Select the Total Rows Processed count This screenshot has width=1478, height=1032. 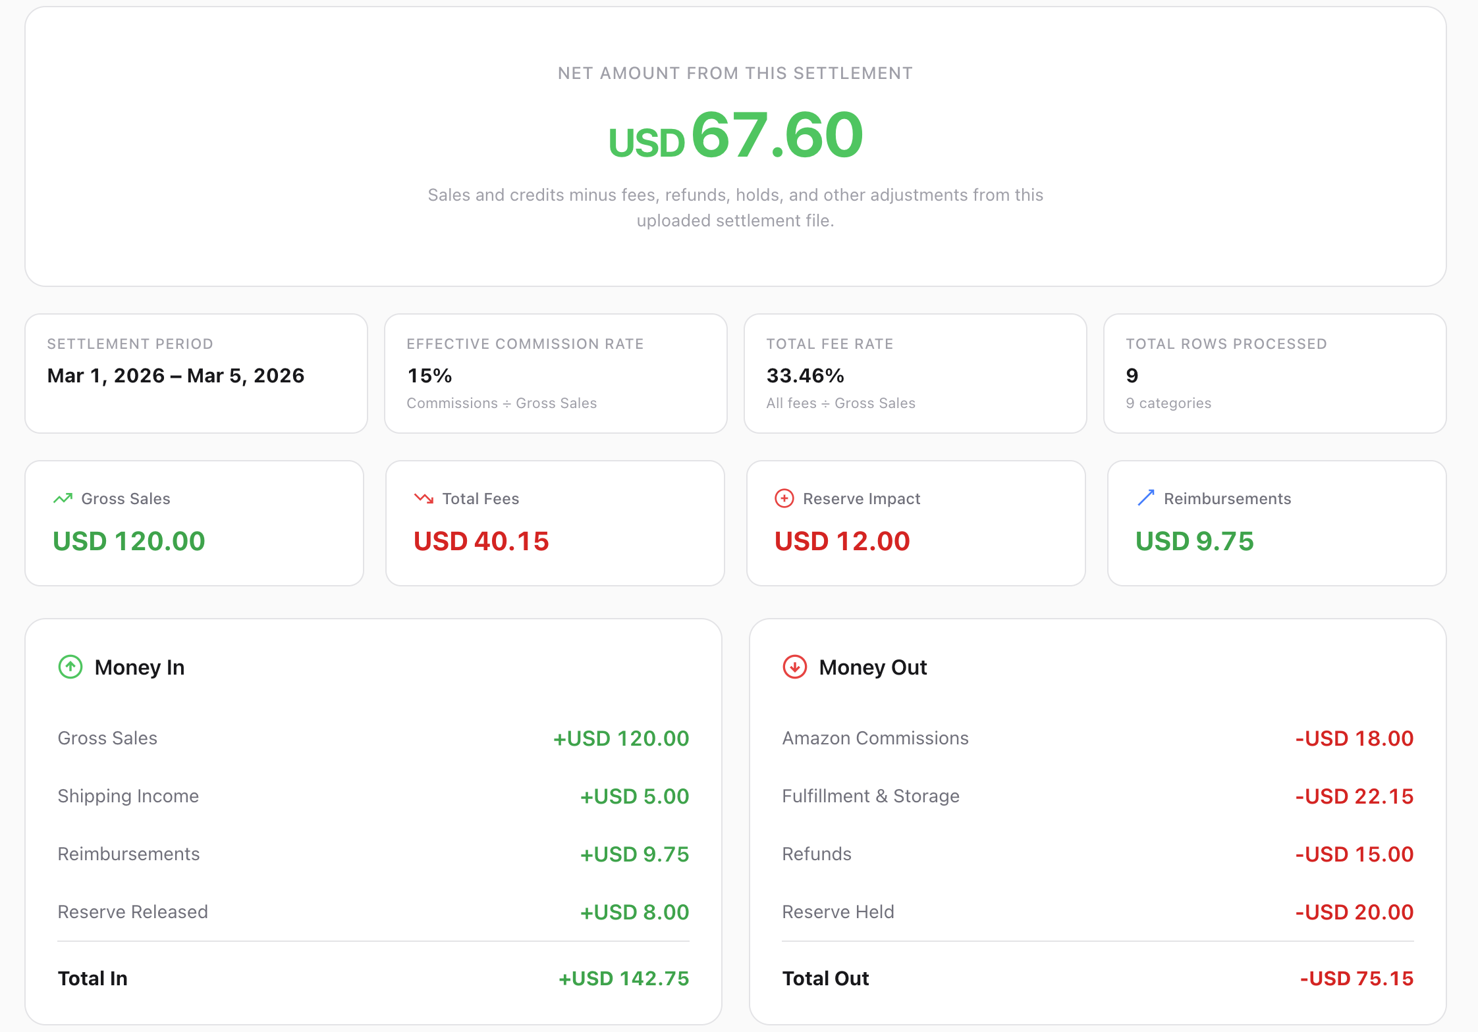point(1132,375)
